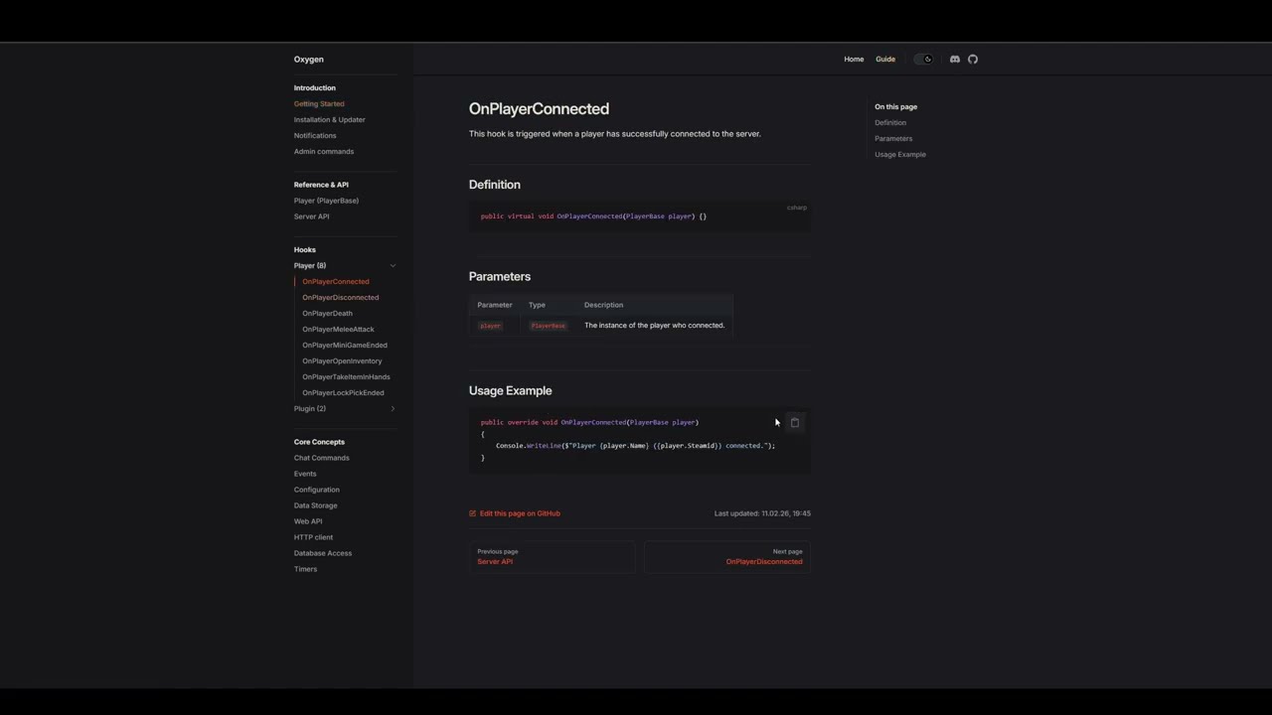Open Data Storage page

(316, 505)
